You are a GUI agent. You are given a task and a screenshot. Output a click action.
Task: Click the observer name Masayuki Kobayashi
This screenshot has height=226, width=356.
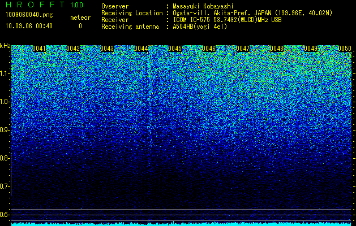tap(203, 6)
